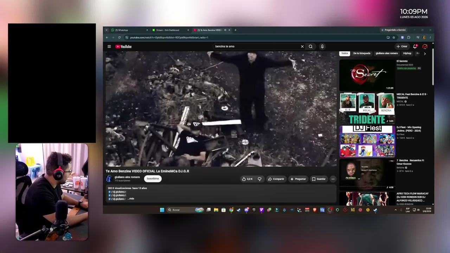
Task: Start voice search with the microphone icon
Action: pos(322,46)
